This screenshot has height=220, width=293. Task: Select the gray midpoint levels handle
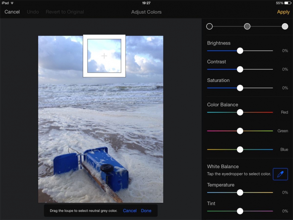click(x=247, y=26)
